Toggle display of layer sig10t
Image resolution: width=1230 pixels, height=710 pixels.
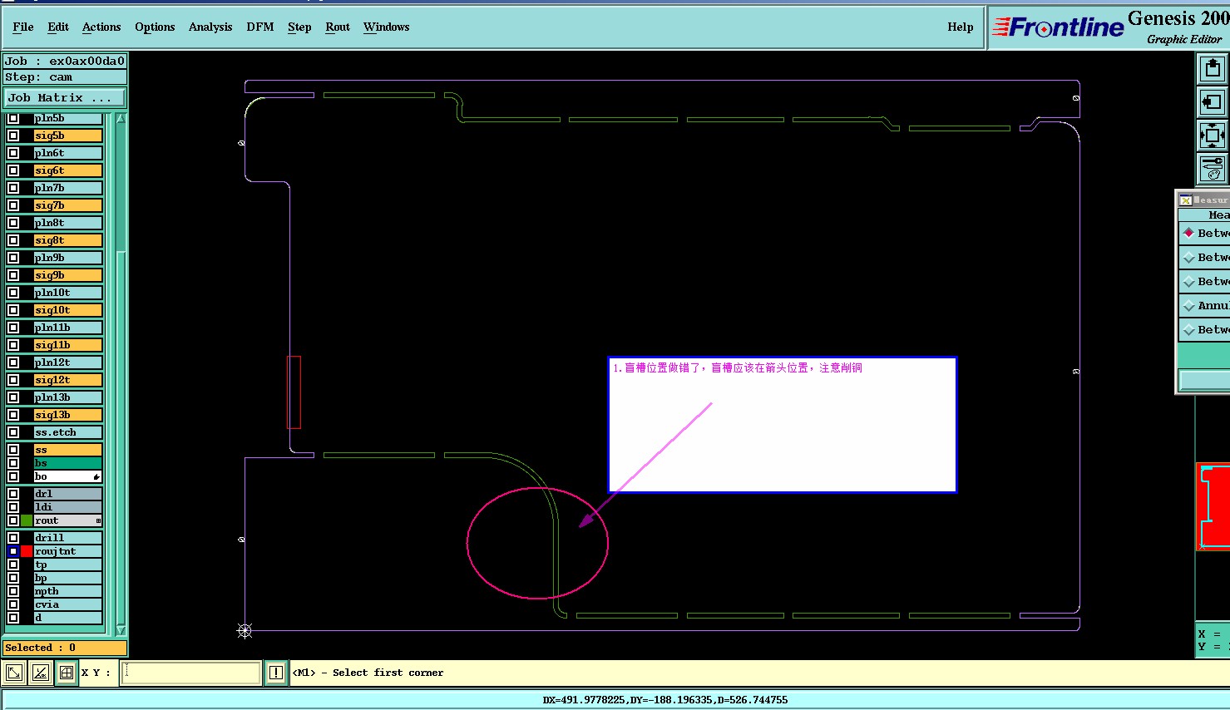[13, 310]
